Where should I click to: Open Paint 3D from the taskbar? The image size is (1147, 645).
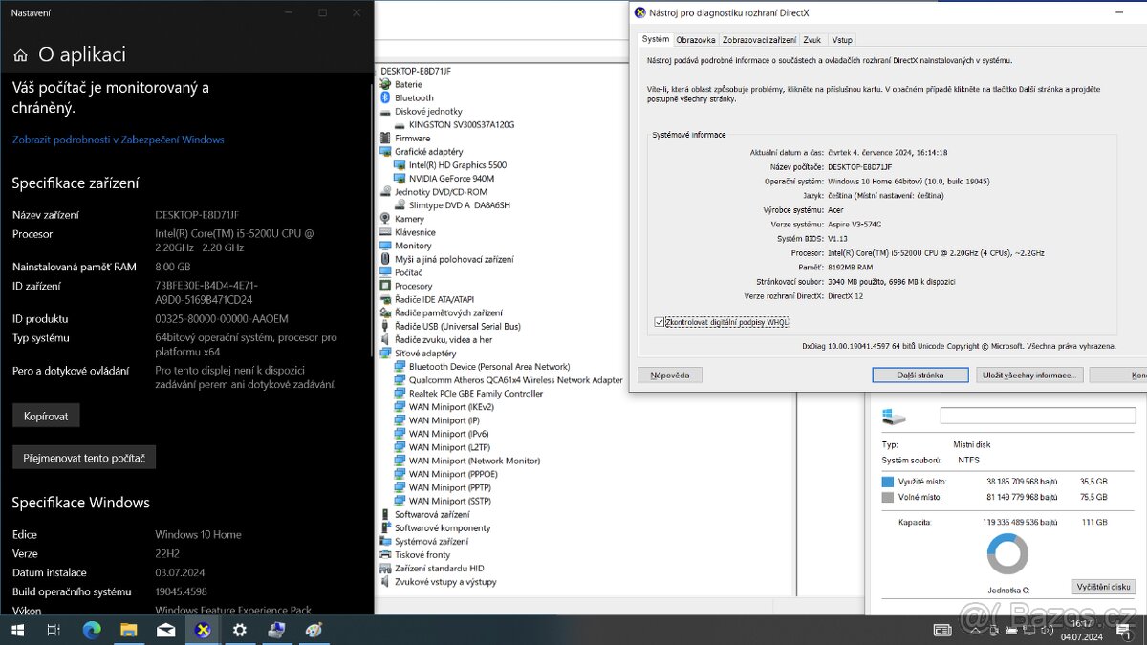click(314, 630)
